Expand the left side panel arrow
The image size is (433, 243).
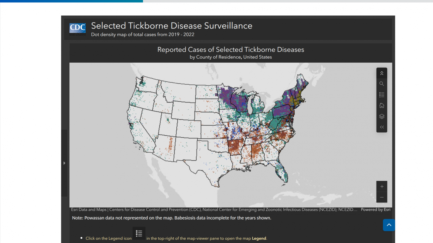(x=64, y=163)
